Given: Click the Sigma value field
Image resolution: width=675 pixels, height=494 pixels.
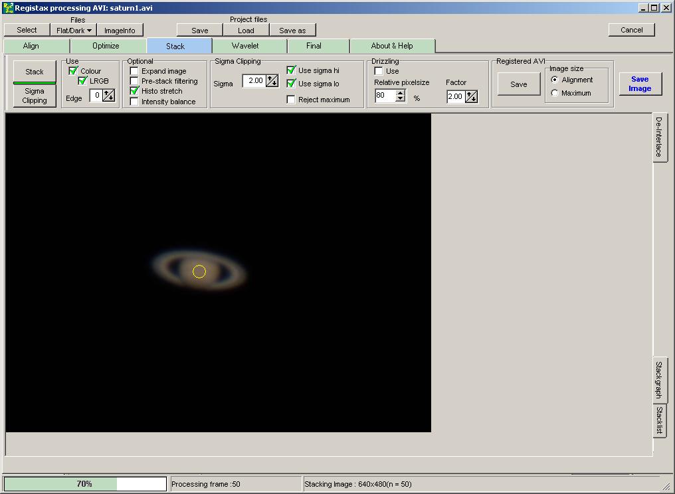Looking at the screenshot, I should [254, 80].
